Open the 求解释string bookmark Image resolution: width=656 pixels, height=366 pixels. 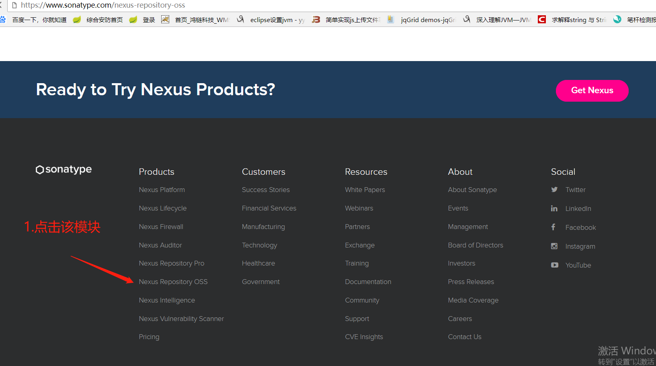point(572,20)
